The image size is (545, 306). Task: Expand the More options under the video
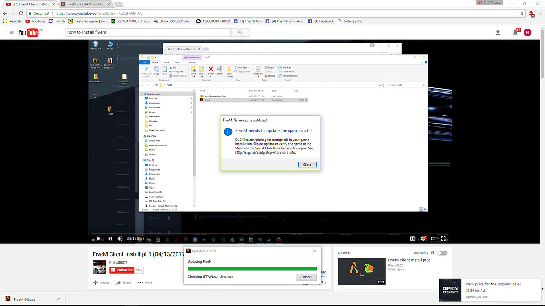click(x=145, y=283)
